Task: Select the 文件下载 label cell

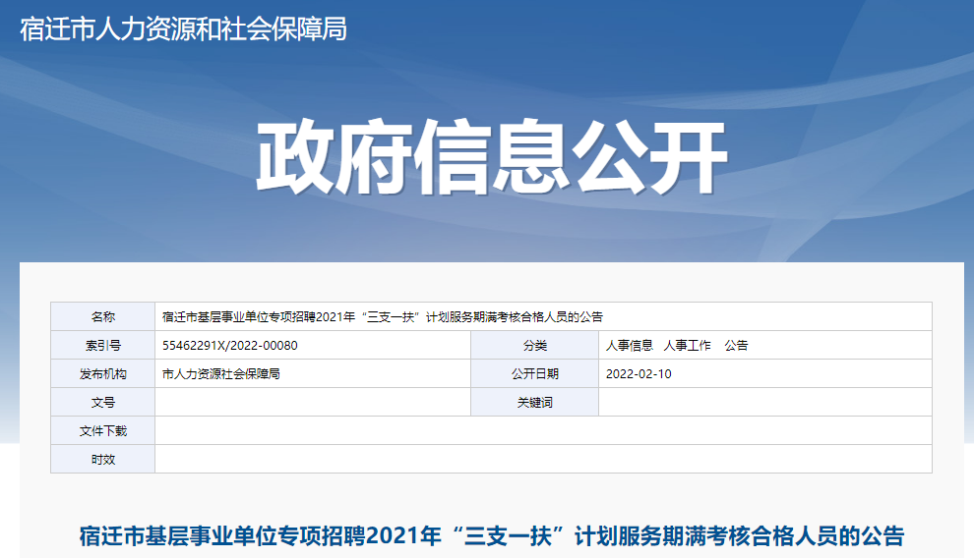Action: [103, 431]
